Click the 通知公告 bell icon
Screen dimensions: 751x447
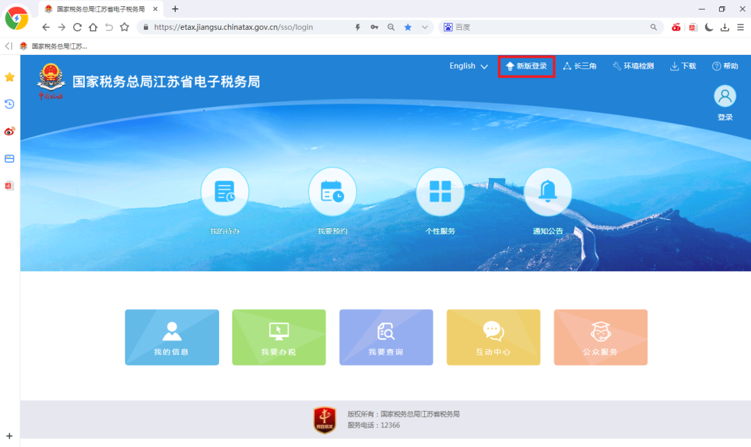[548, 192]
